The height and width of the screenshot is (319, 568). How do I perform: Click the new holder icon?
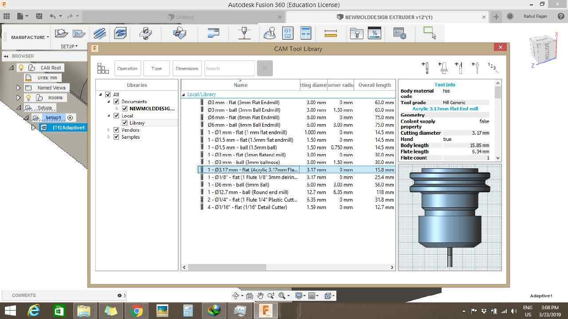[443, 68]
